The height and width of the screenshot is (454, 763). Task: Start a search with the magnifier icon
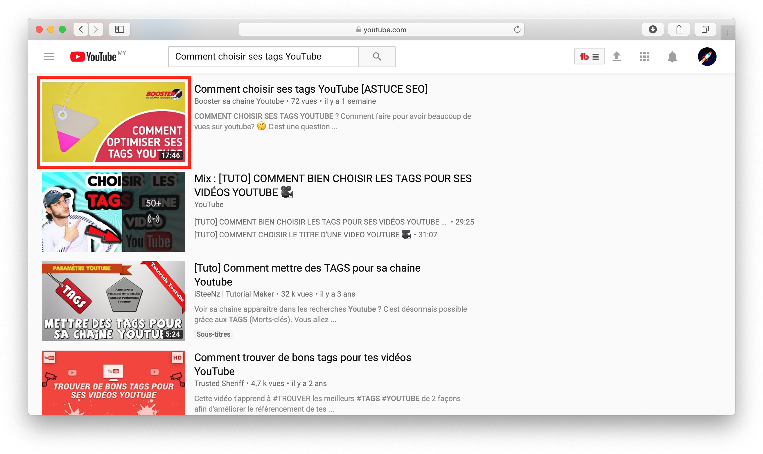pos(377,56)
